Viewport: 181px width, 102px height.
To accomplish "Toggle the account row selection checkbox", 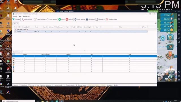I will click(16, 31).
